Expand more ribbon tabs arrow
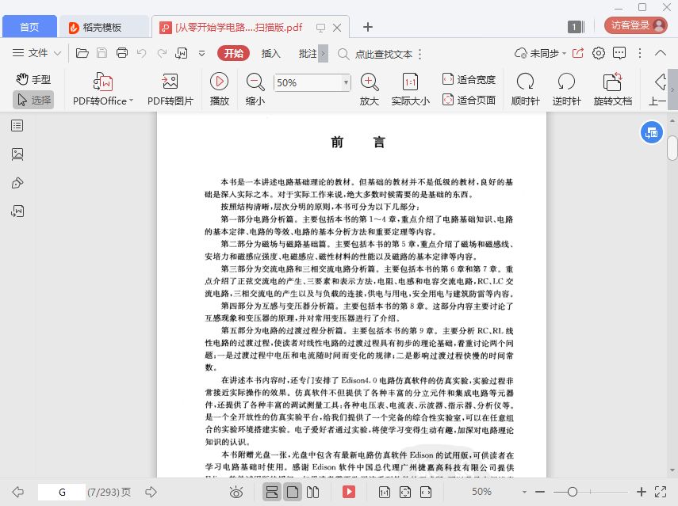Image resolution: width=678 pixels, height=506 pixels. pos(323,54)
